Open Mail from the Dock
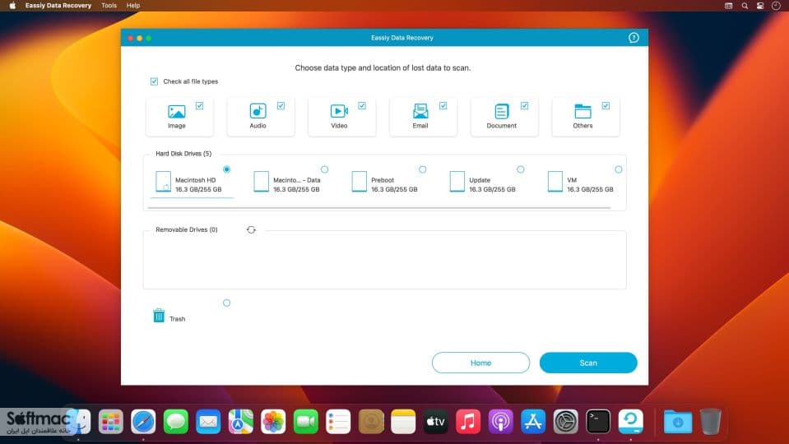Screen dimensions: 789x444 coord(208,421)
